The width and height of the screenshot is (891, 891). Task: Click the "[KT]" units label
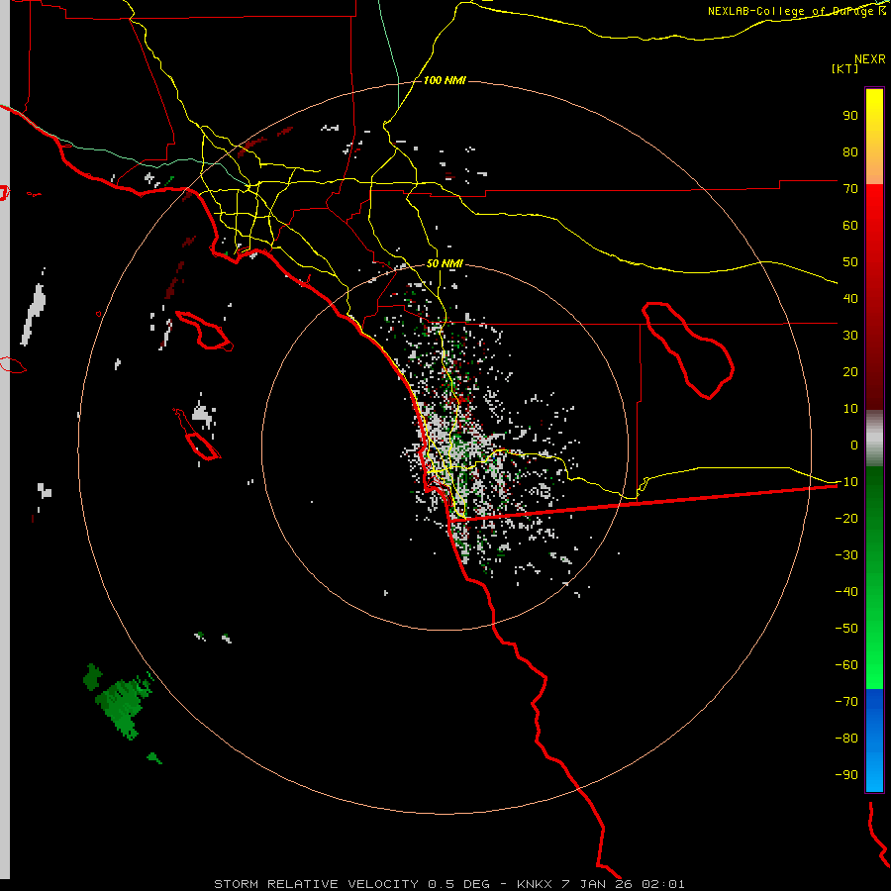tap(844, 68)
